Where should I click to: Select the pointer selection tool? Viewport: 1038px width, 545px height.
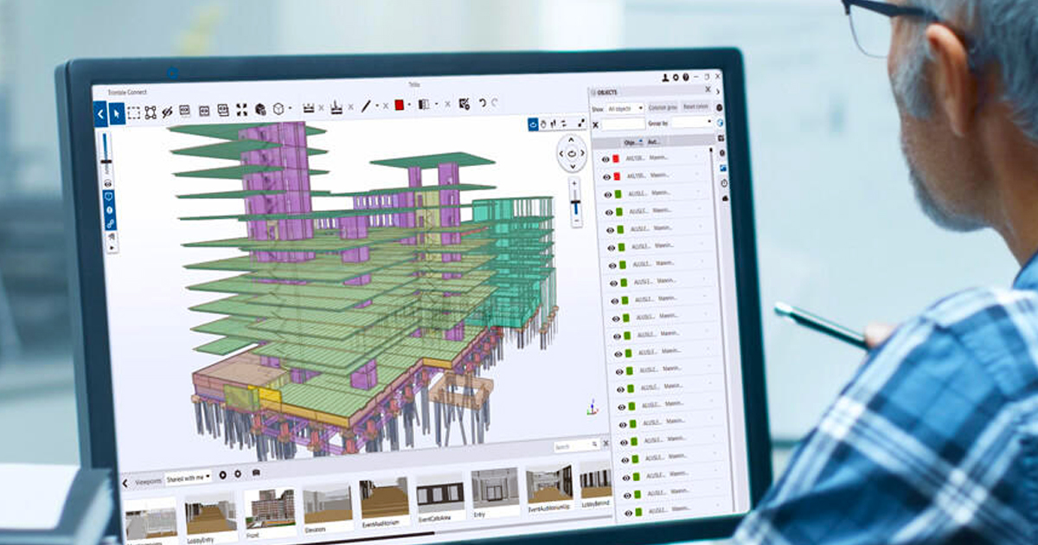117,113
